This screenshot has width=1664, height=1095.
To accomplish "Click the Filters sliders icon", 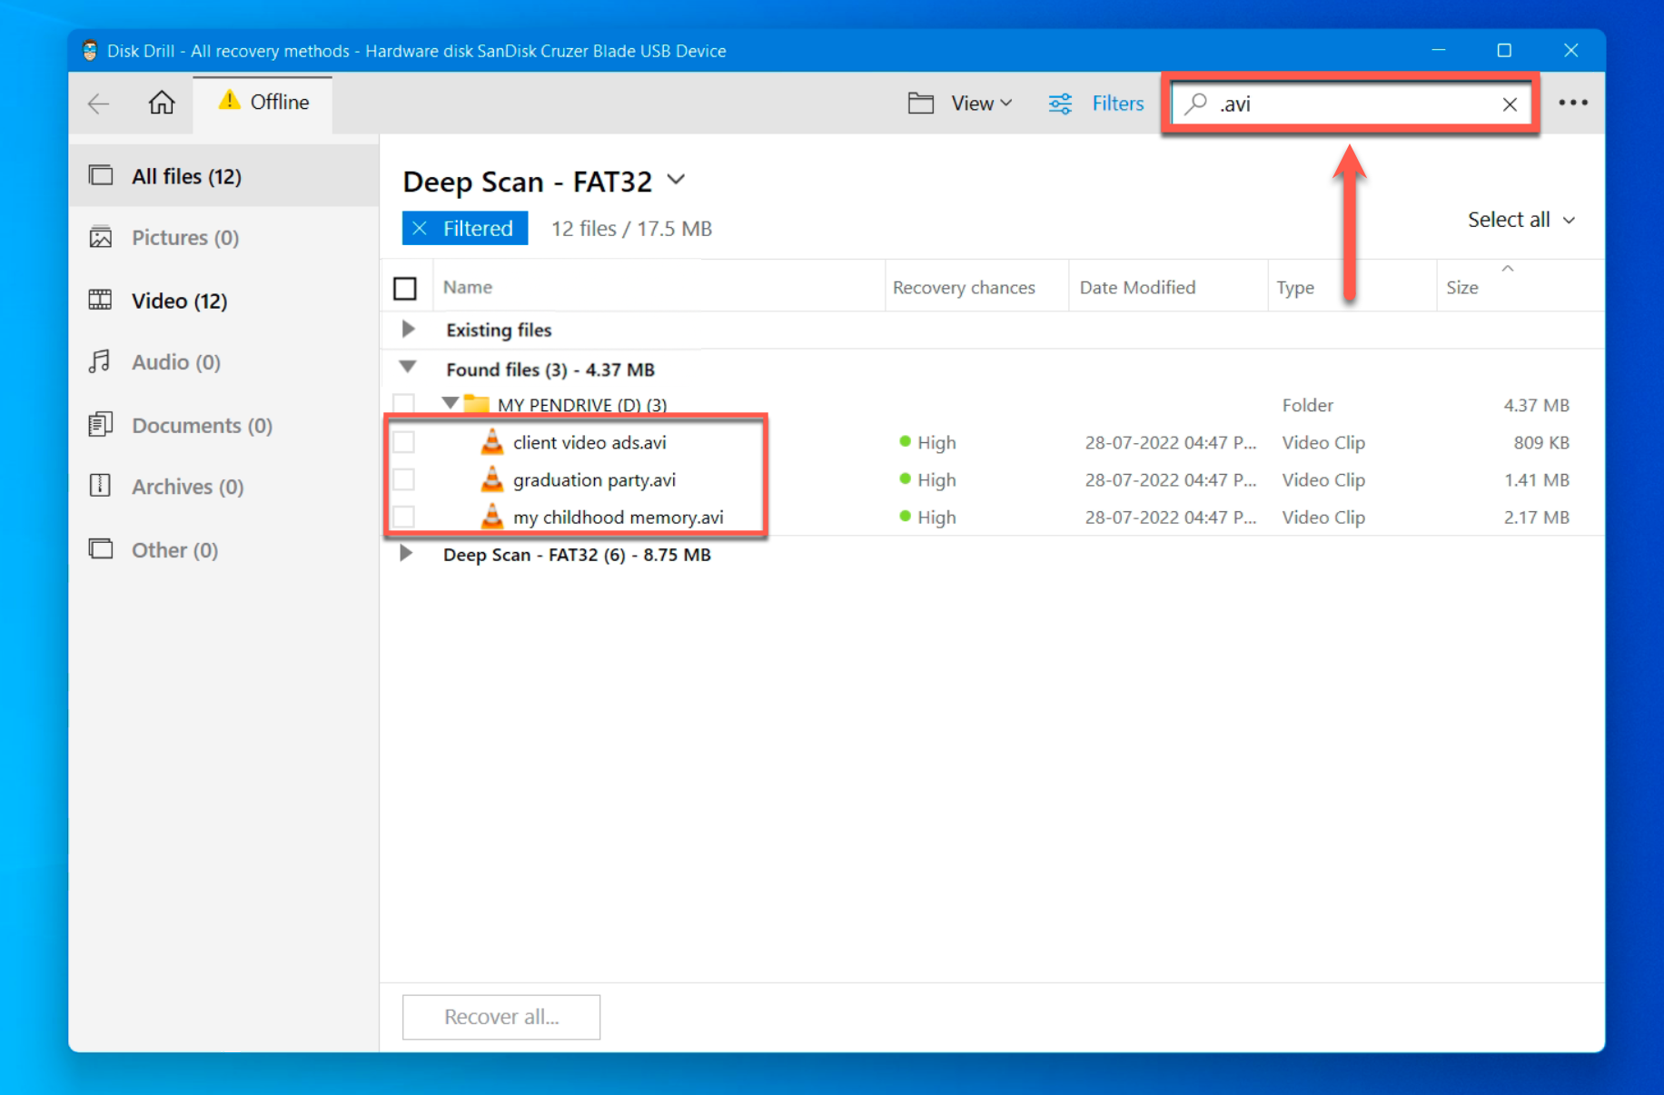I will pos(1060,104).
